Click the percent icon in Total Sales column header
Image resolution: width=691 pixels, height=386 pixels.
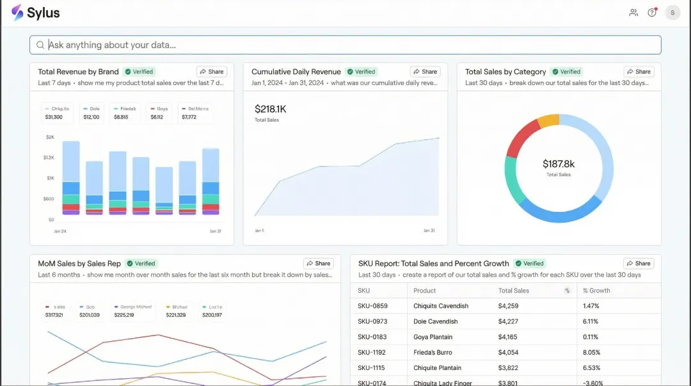tap(567, 291)
